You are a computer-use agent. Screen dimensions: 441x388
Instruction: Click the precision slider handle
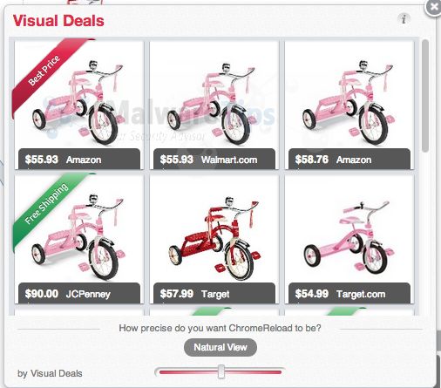pyautogui.click(x=221, y=371)
